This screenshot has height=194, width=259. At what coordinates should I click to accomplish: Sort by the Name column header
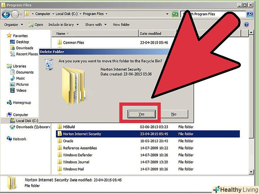(95, 33)
